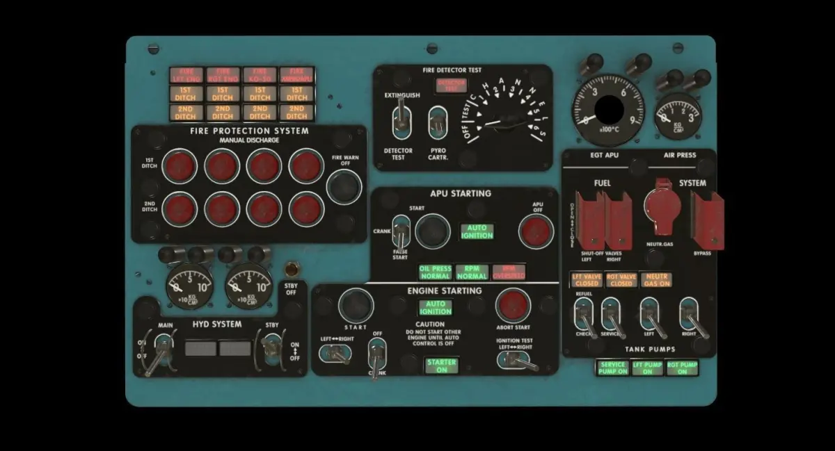Push the engine START black button
This screenshot has width=835, height=451.
[356, 305]
